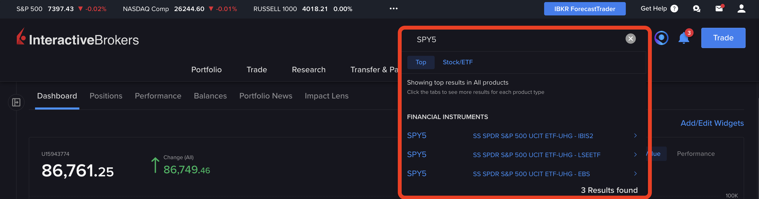The width and height of the screenshot is (759, 199).
Task: Switch to the Positions tab
Action: point(106,96)
